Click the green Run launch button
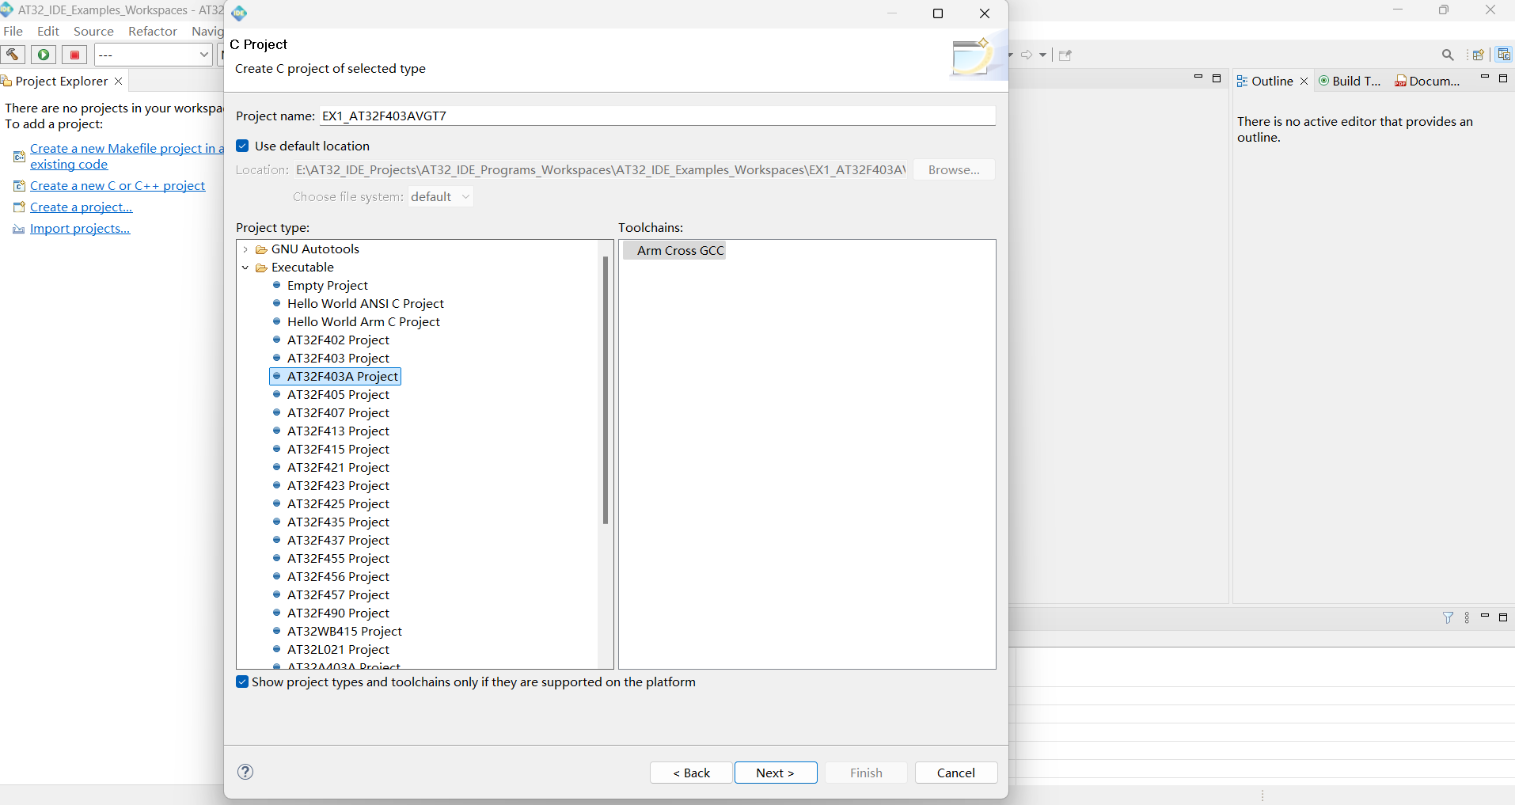Screen dimensions: 1515x805 [44, 55]
